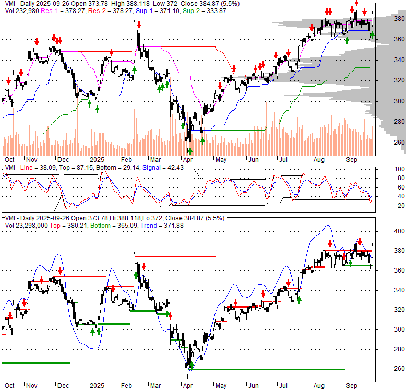Click 'Vol 23,298,000' in bottom chart header
407x389 pixels.
coord(26,226)
